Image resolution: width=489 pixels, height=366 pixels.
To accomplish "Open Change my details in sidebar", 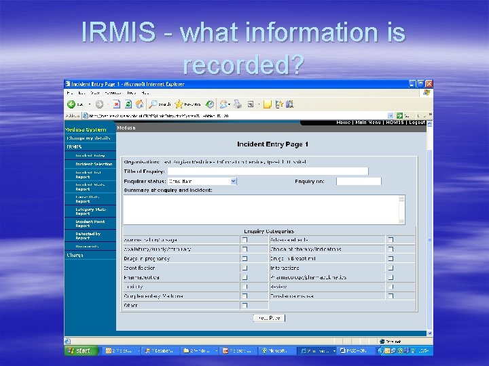I will pyautogui.click(x=88, y=138).
